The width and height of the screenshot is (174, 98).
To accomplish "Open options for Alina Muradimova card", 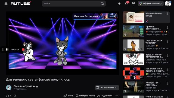I will [x=167, y=14].
